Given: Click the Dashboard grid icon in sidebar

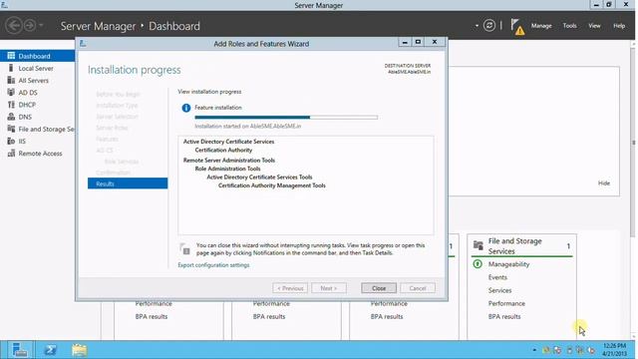Looking at the screenshot, I should click(11, 56).
